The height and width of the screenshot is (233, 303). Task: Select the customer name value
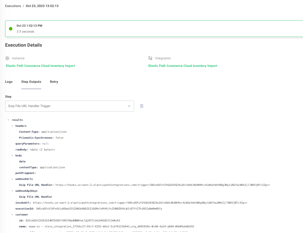pyautogui.click(x=111, y=227)
